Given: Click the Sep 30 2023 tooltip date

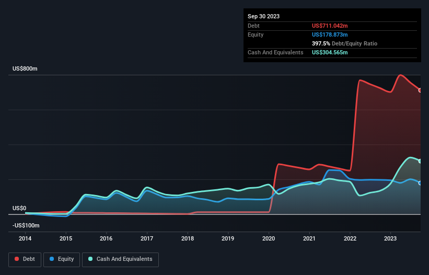Looking at the screenshot, I should coord(263,16).
